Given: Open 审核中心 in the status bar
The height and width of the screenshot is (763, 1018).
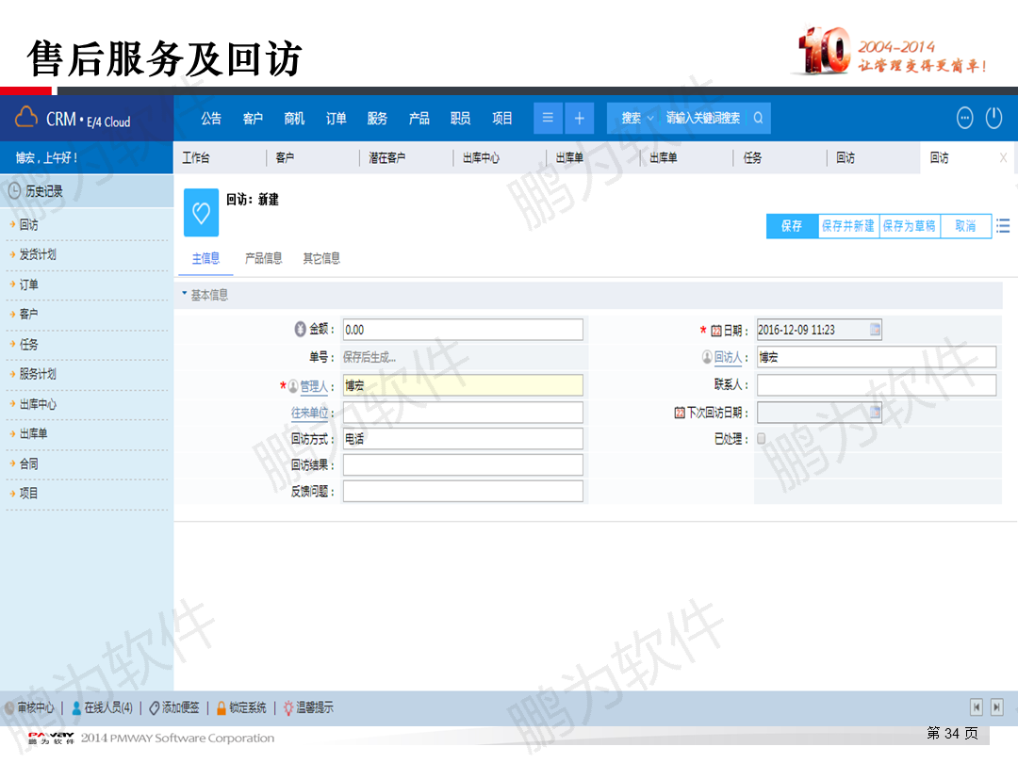Looking at the screenshot, I should tap(29, 707).
